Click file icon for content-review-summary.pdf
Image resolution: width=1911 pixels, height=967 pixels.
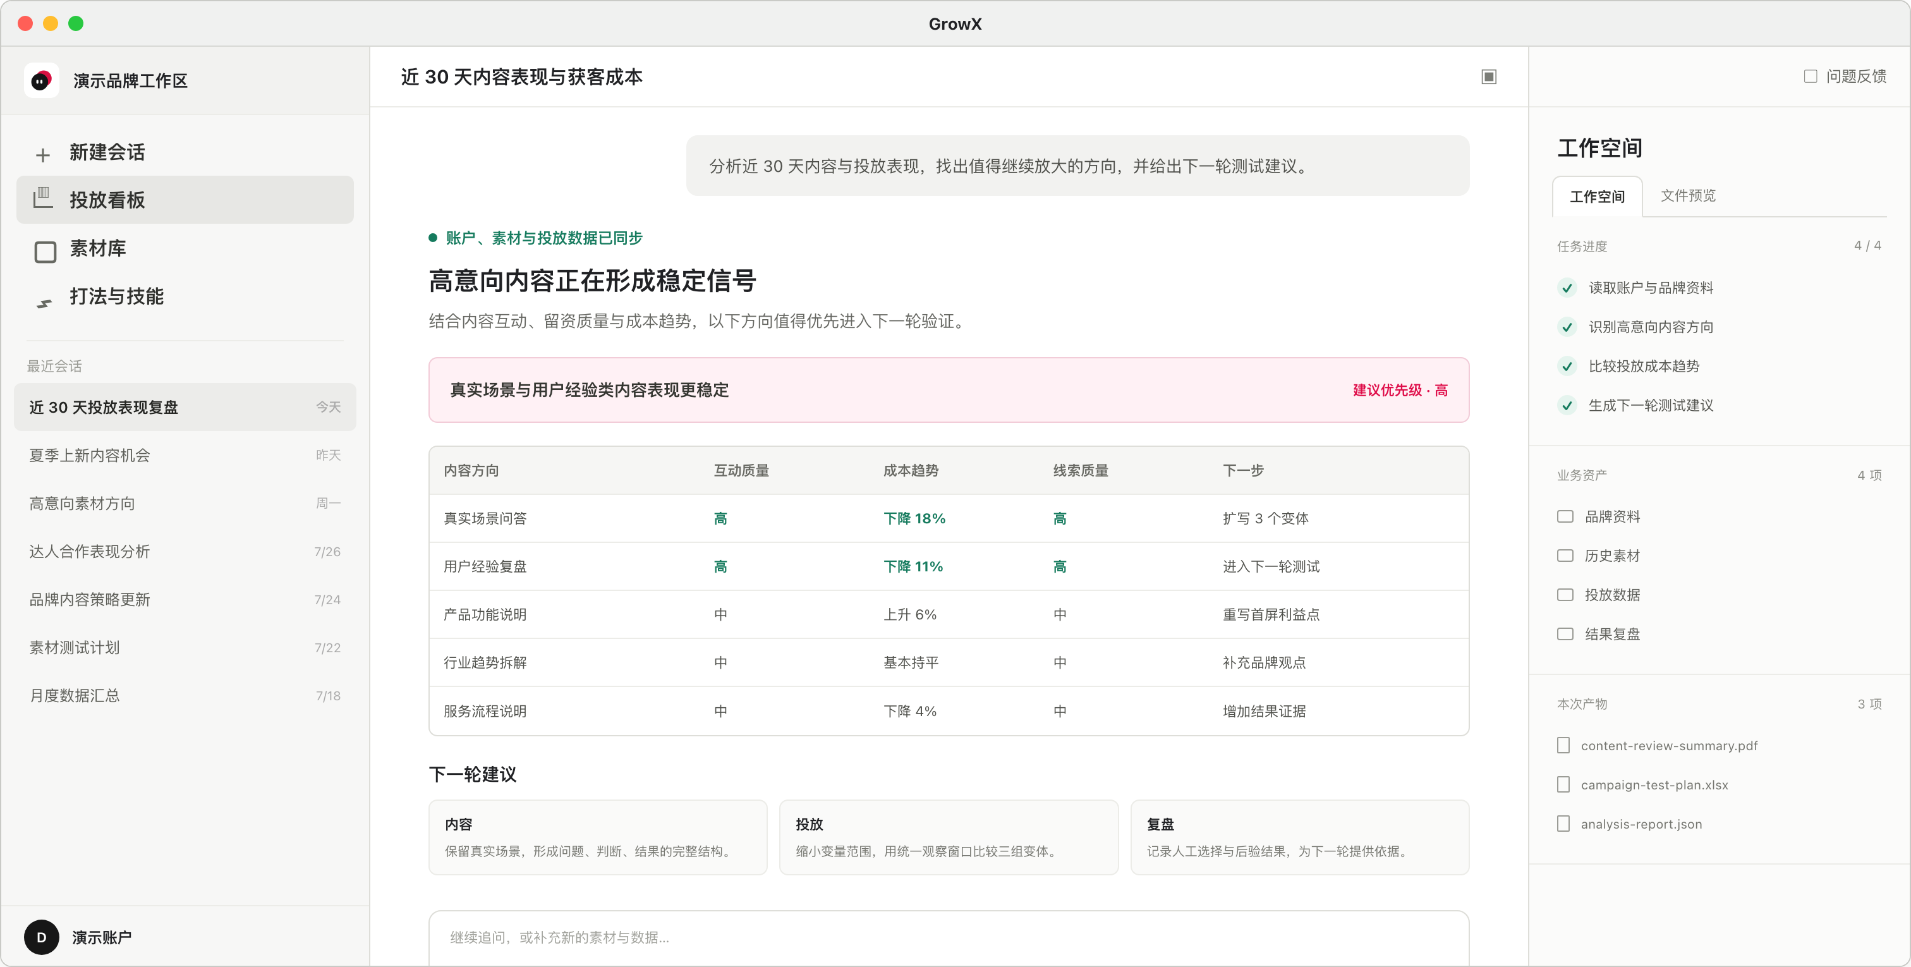click(1563, 745)
